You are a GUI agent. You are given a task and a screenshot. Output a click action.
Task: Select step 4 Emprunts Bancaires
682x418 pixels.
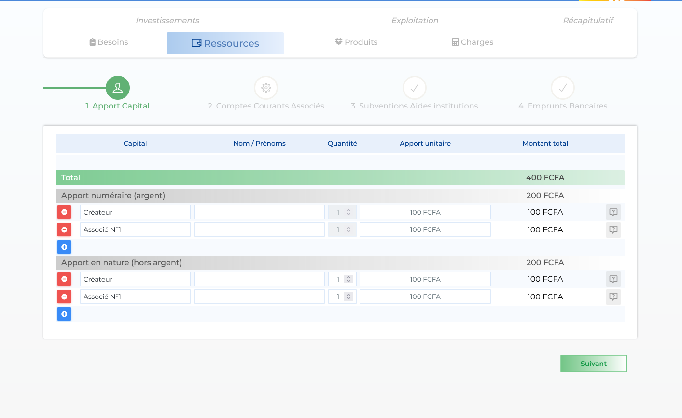[562, 88]
